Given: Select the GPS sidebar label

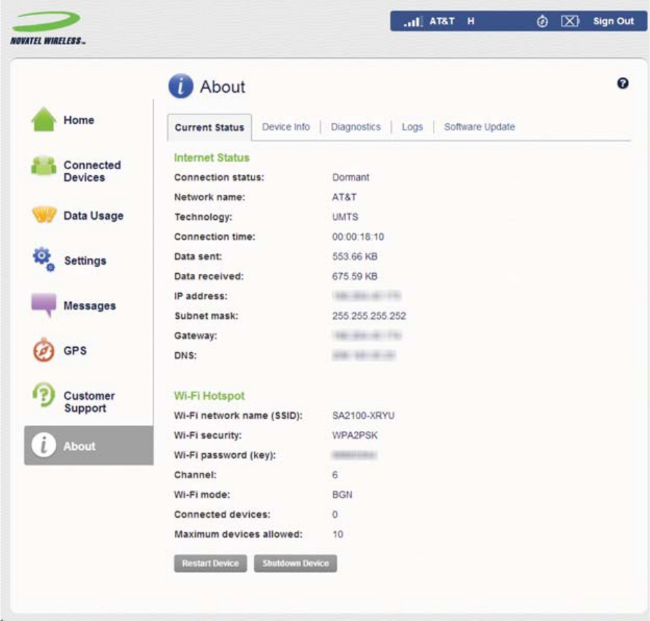Looking at the screenshot, I should (x=75, y=351).
